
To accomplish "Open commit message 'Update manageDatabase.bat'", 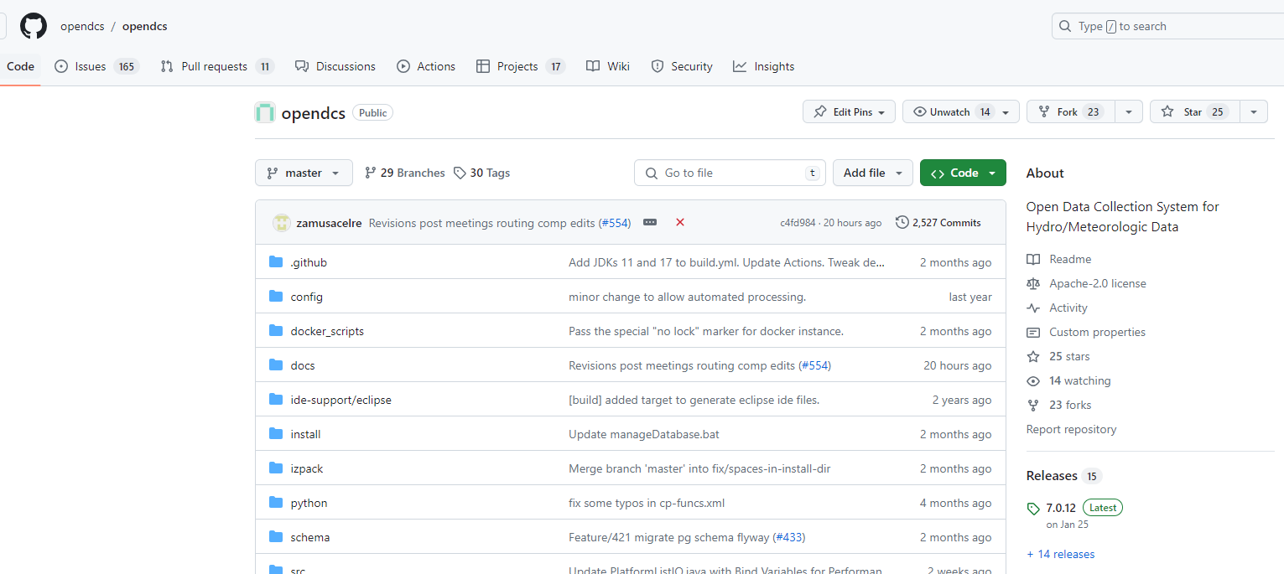I will 644,434.
